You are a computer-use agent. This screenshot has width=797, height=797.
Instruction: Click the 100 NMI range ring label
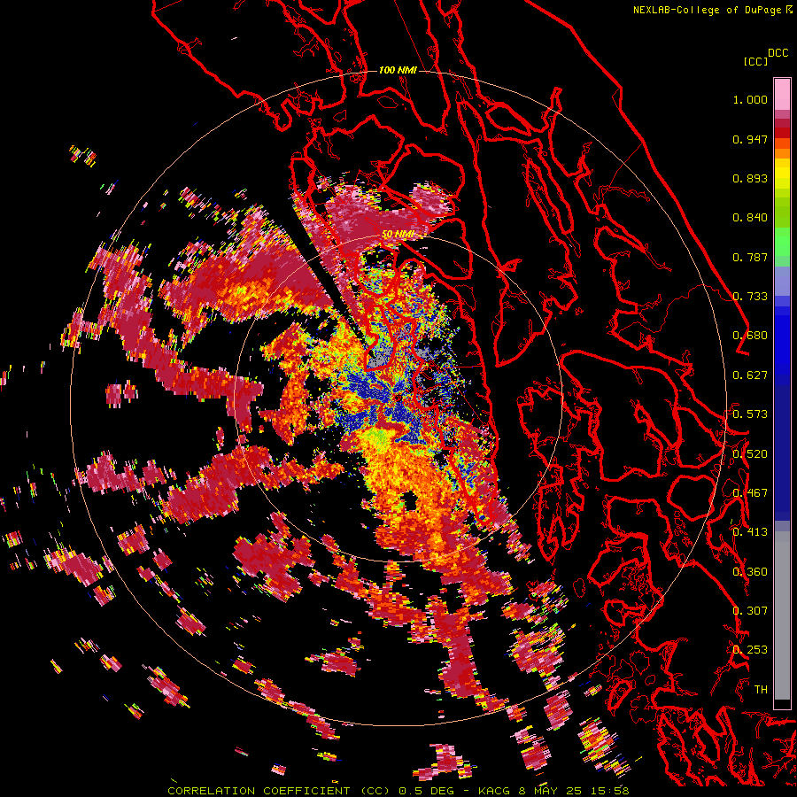(398, 70)
